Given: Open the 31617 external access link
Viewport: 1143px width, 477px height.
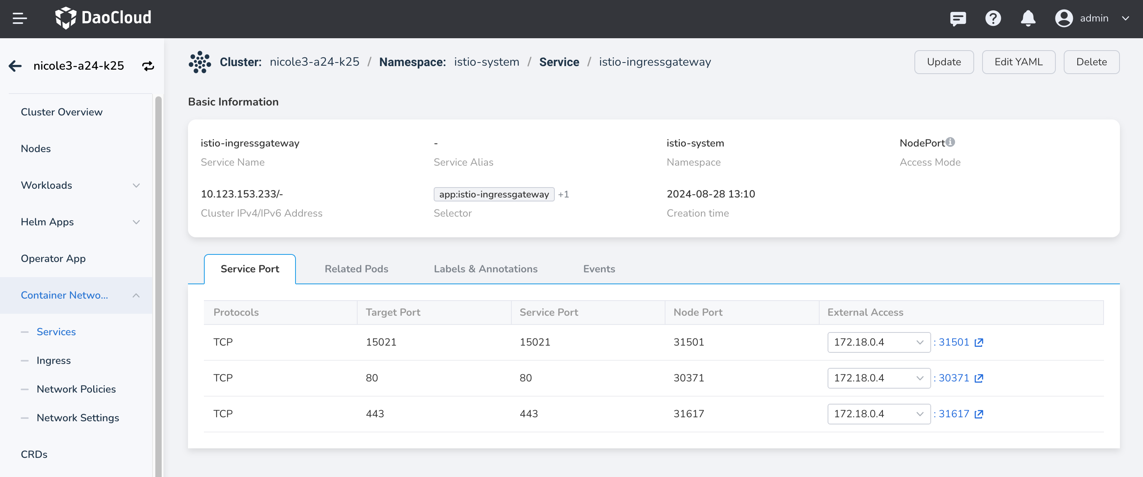Looking at the screenshot, I should (x=953, y=414).
